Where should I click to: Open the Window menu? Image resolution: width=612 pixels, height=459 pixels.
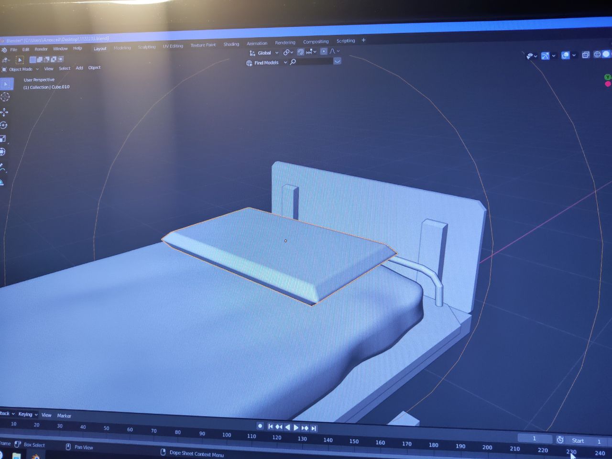click(x=60, y=49)
